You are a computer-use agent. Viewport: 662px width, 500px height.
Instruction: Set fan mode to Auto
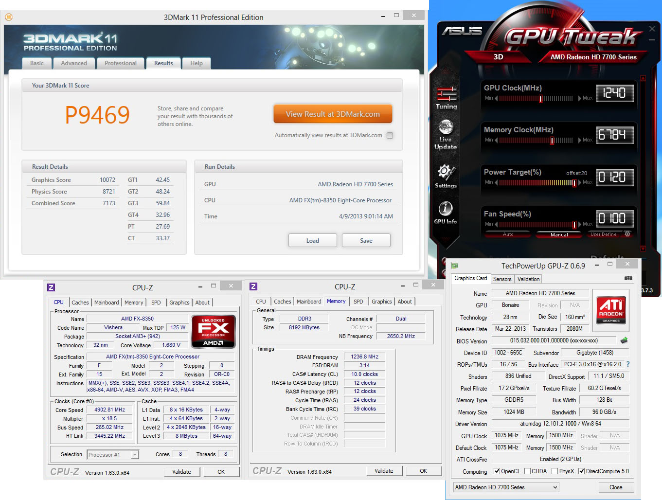[x=508, y=234]
